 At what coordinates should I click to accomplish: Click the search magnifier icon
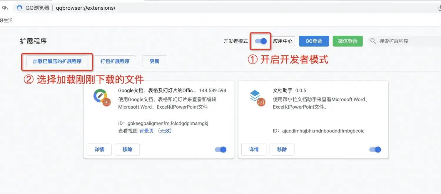pyautogui.click(x=373, y=41)
